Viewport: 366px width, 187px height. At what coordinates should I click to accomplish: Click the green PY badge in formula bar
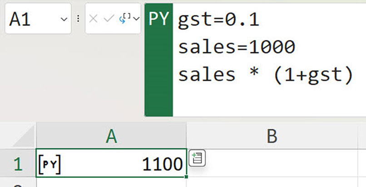pos(158,19)
